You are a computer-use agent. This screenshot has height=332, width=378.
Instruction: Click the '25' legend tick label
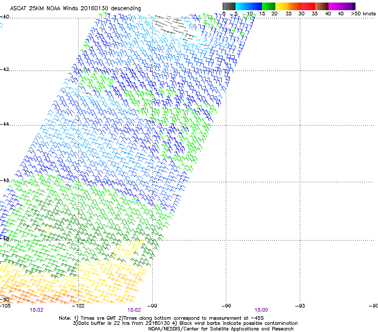tap(288, 14)
